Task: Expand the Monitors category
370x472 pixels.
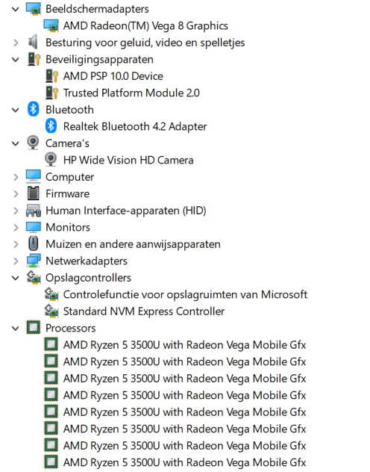Action: click(16, 228)
